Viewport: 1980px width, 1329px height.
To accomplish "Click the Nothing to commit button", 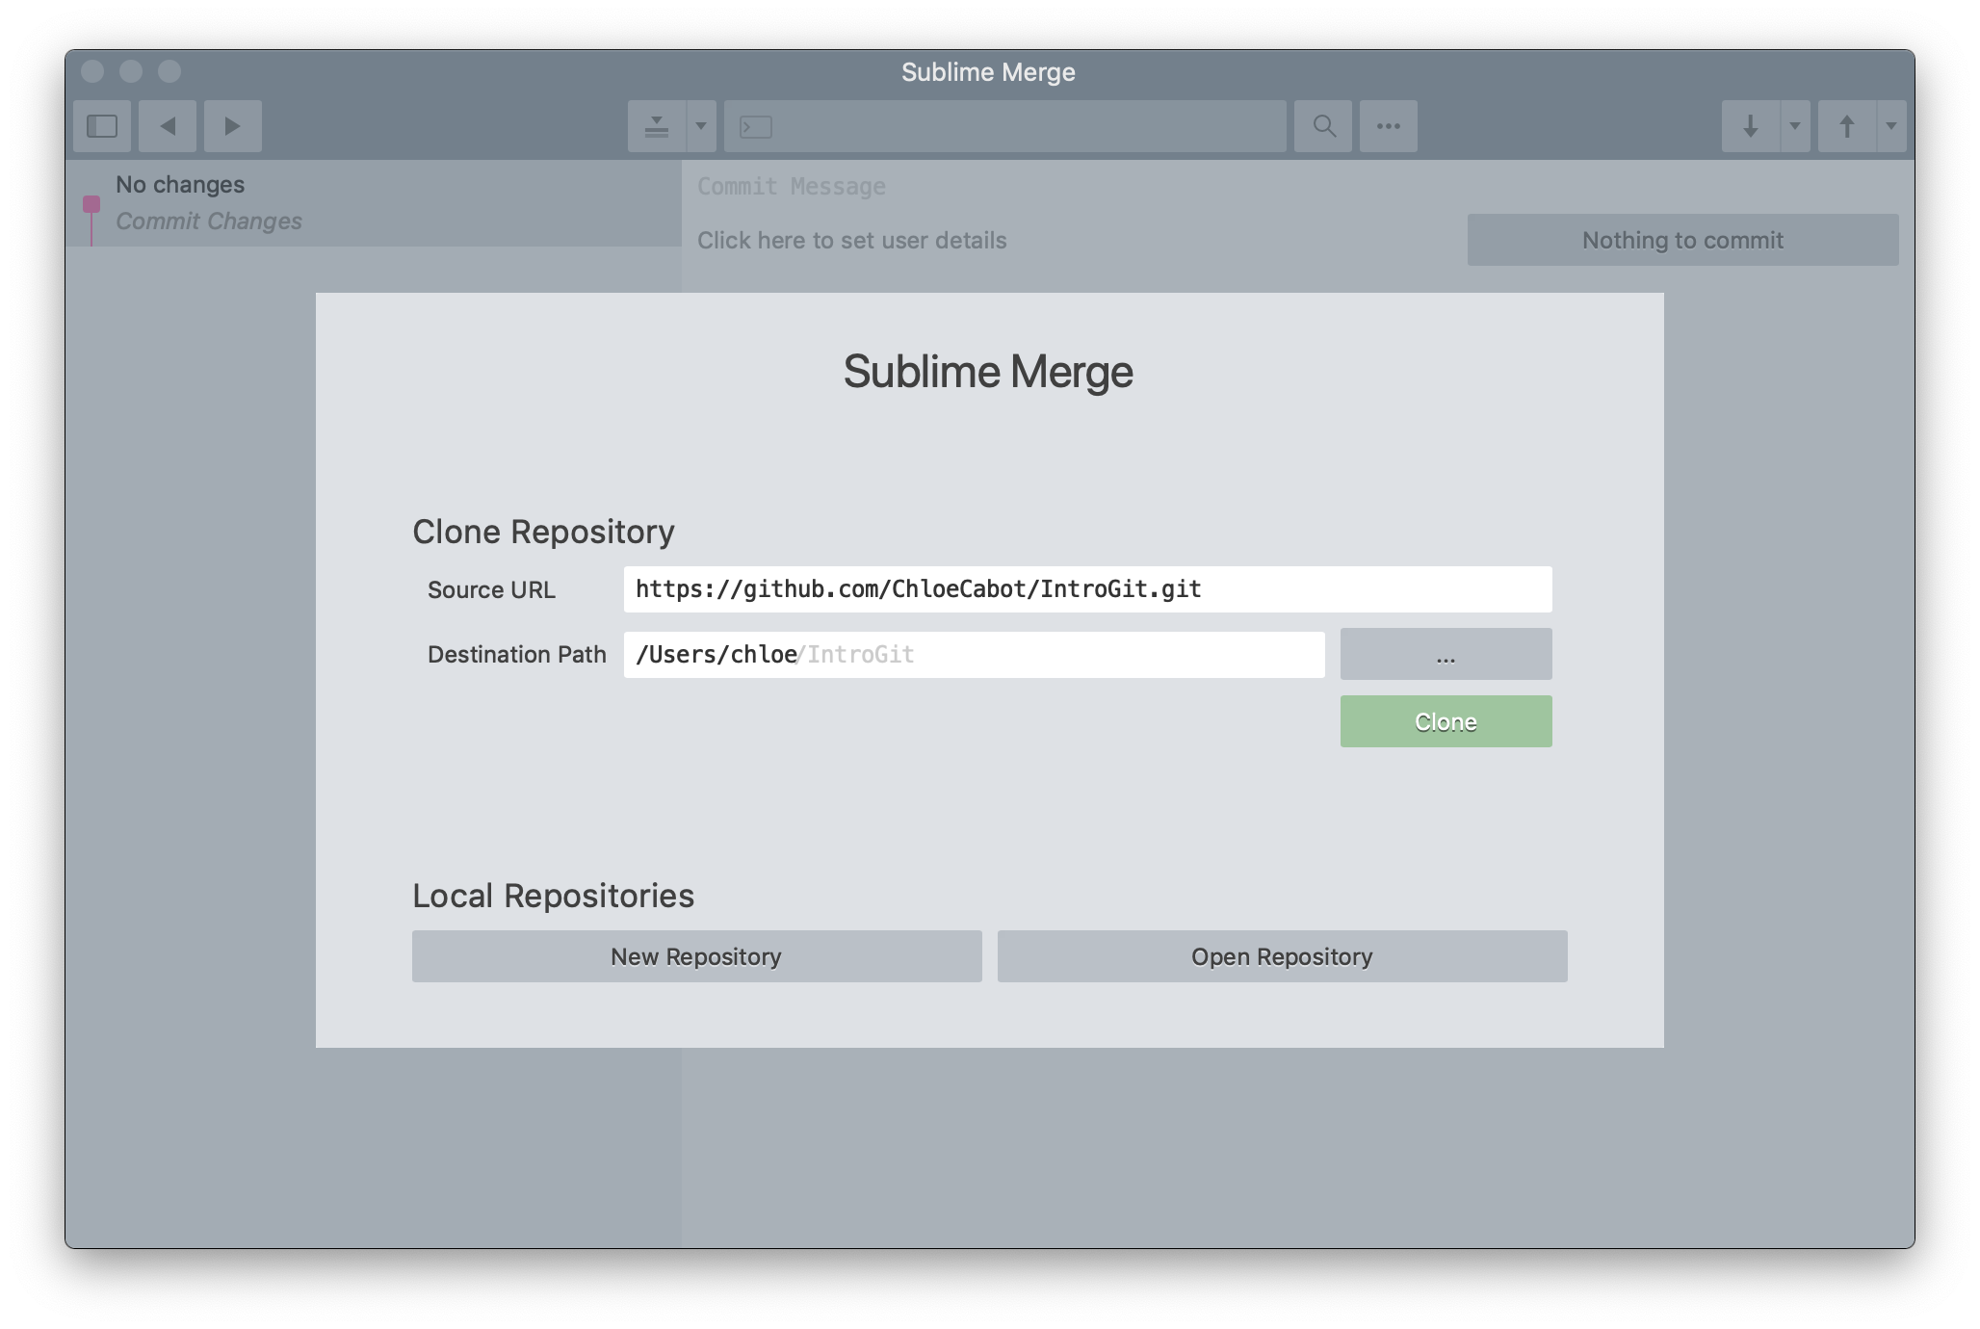I will point(1683,240).
